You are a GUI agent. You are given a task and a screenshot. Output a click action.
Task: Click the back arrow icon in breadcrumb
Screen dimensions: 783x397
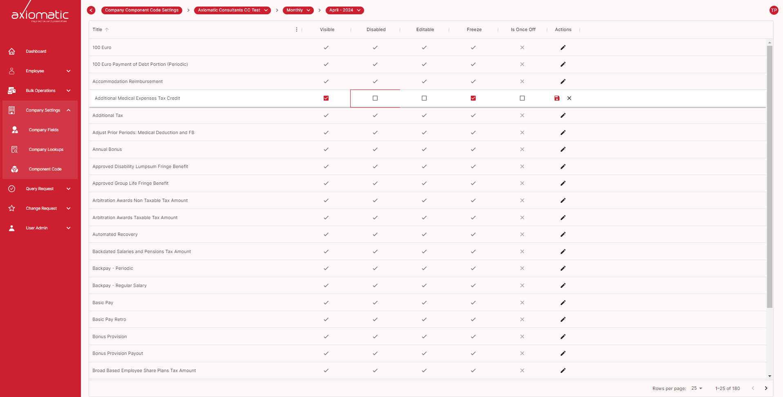[91, 10]
